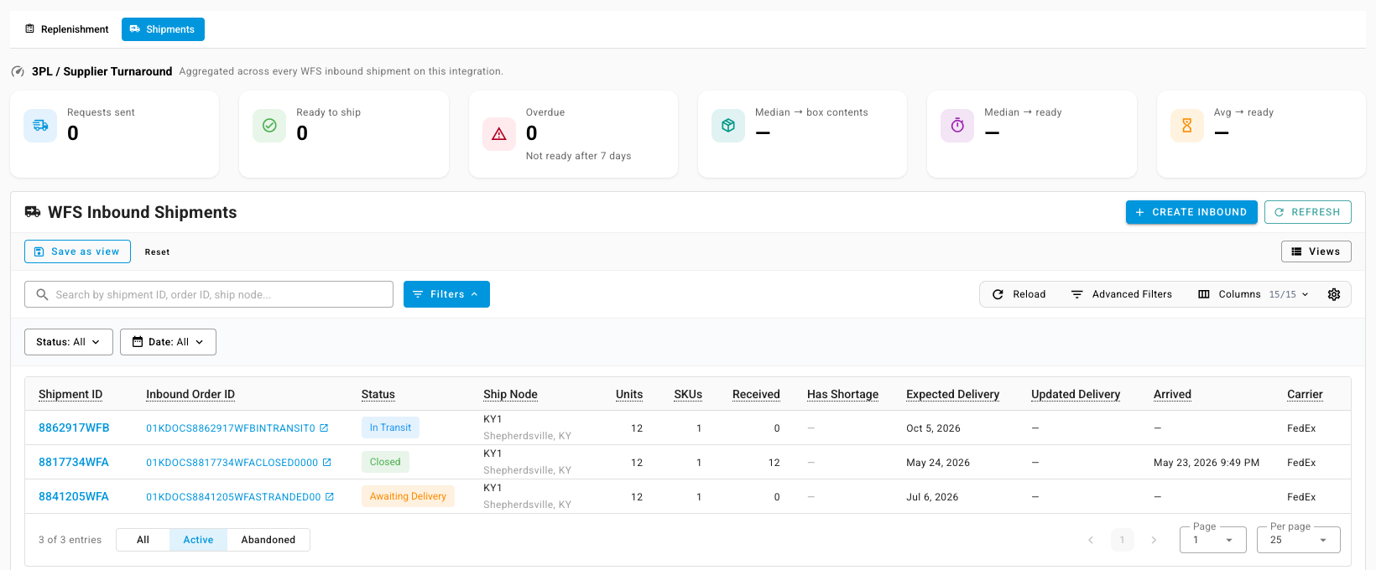This screenshot has width=1376, height=570.
Task: Sort by Expected Delivery column header
Action: pyautogui.click(x=952, y=394)
